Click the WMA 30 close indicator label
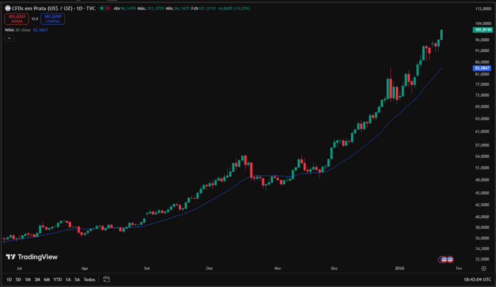 pos(17,30)
